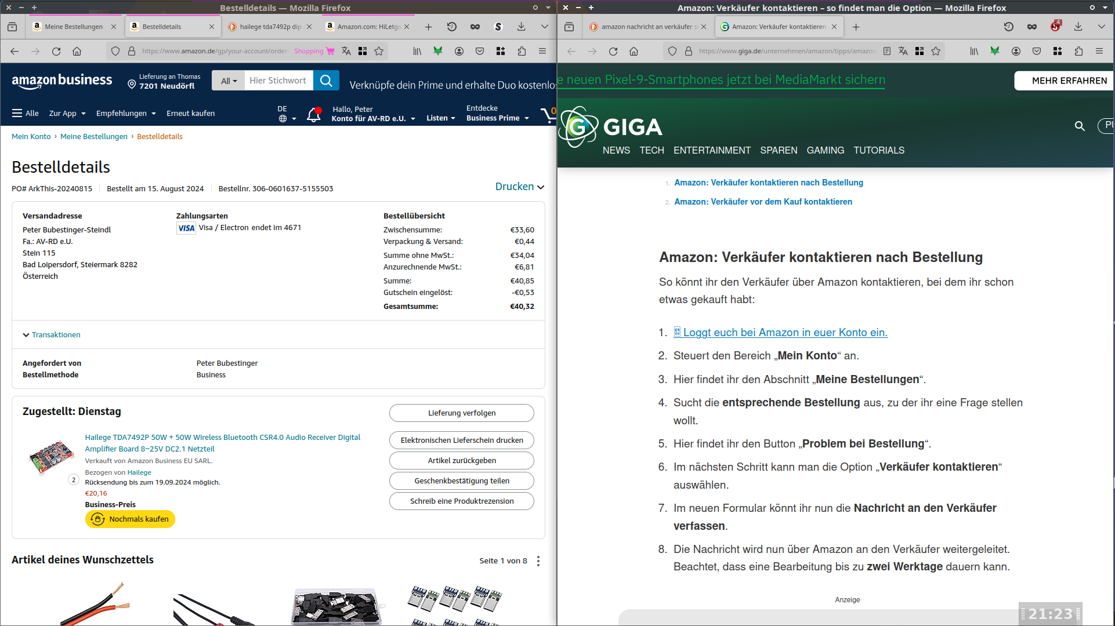This screenshot has width=1115, height=626.
Task: Click 'Lieferung verfolgen' button
Action: click(x=461, y=413)
